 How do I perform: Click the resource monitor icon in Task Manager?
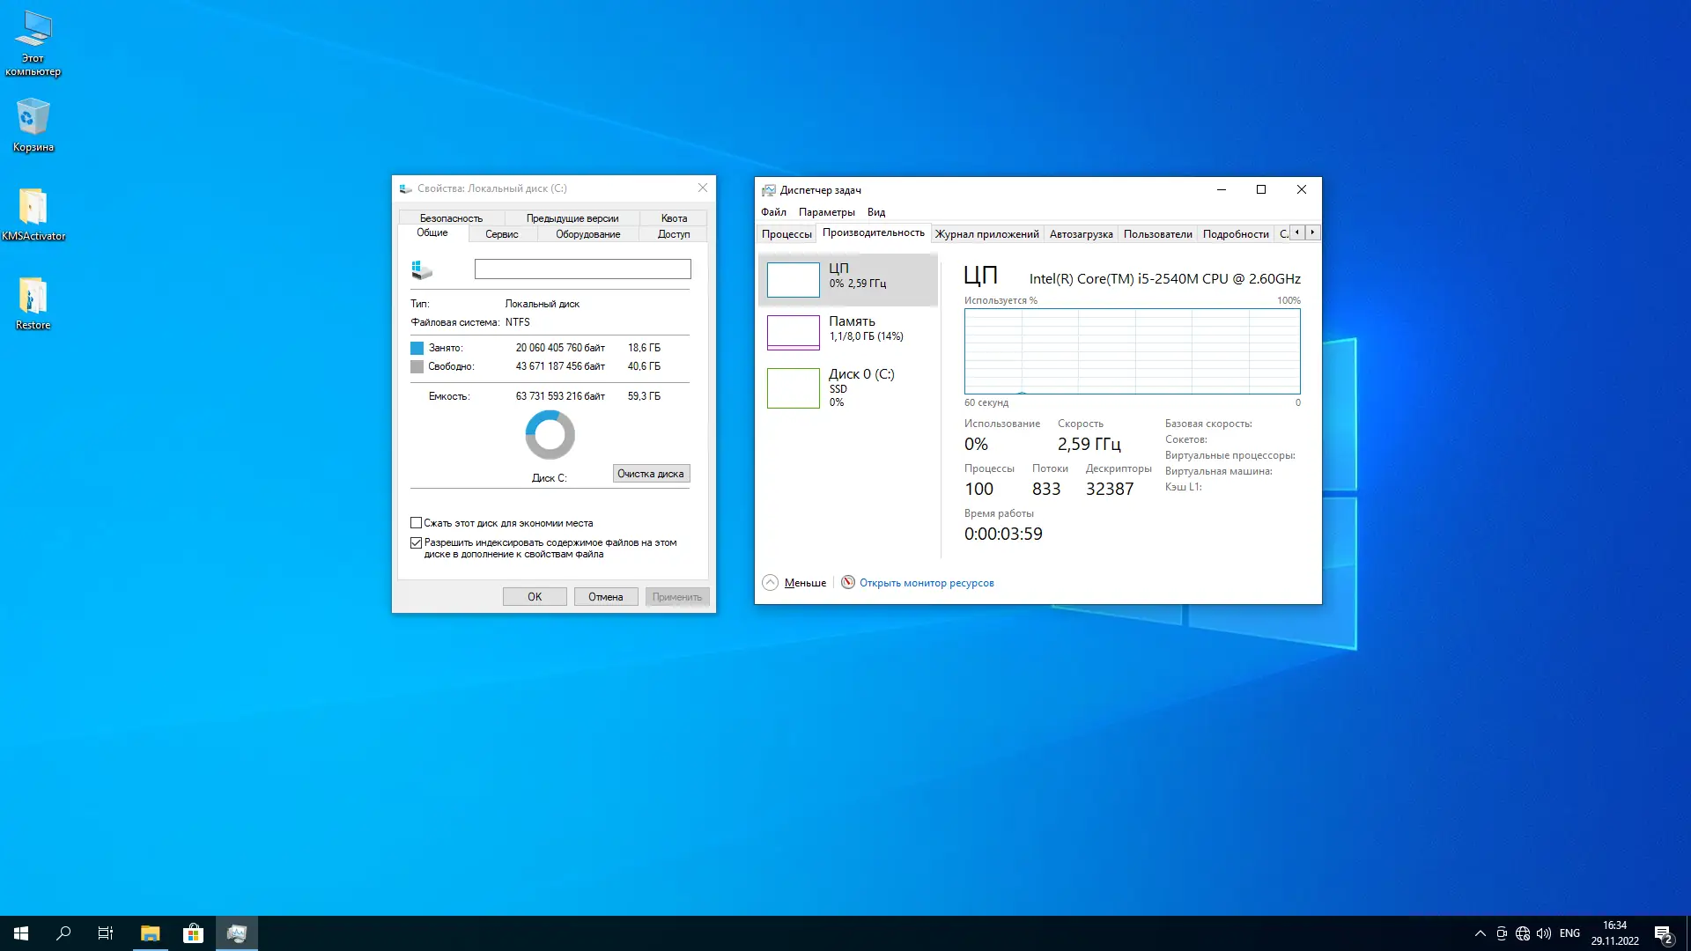point(847,582)
